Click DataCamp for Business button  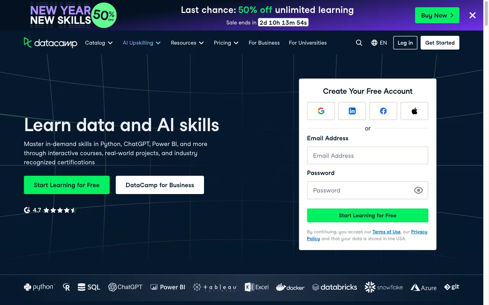click(x=160, y=185)
